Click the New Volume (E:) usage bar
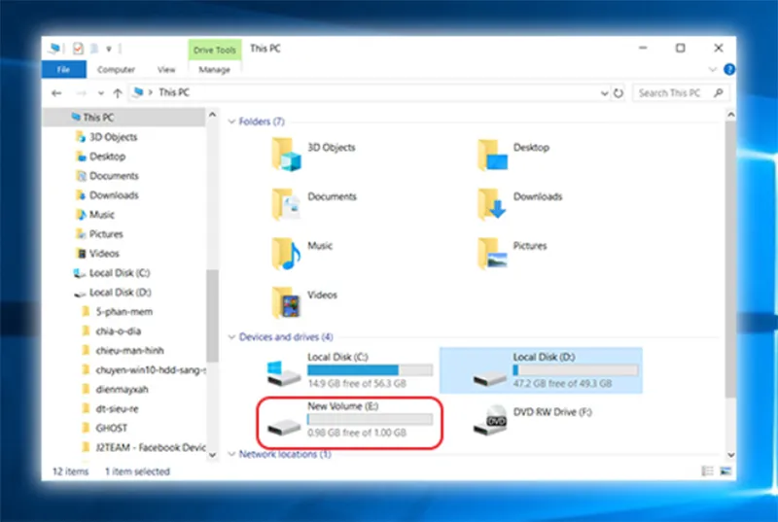Image resolution: width=778 pixels, height=522 pixels. click(370, 419)
